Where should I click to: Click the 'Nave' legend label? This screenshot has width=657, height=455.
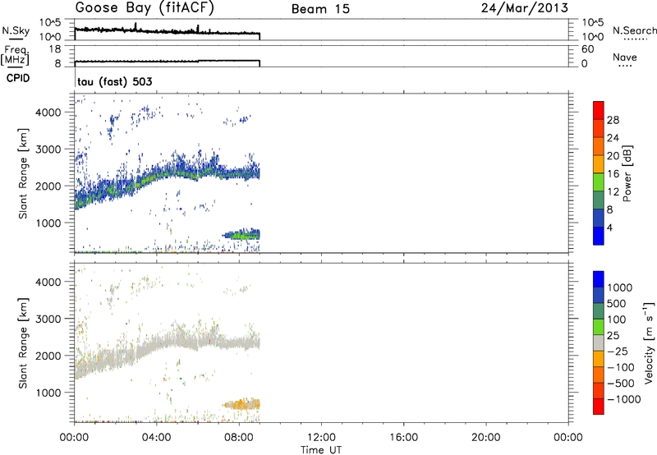pos(625,57)
